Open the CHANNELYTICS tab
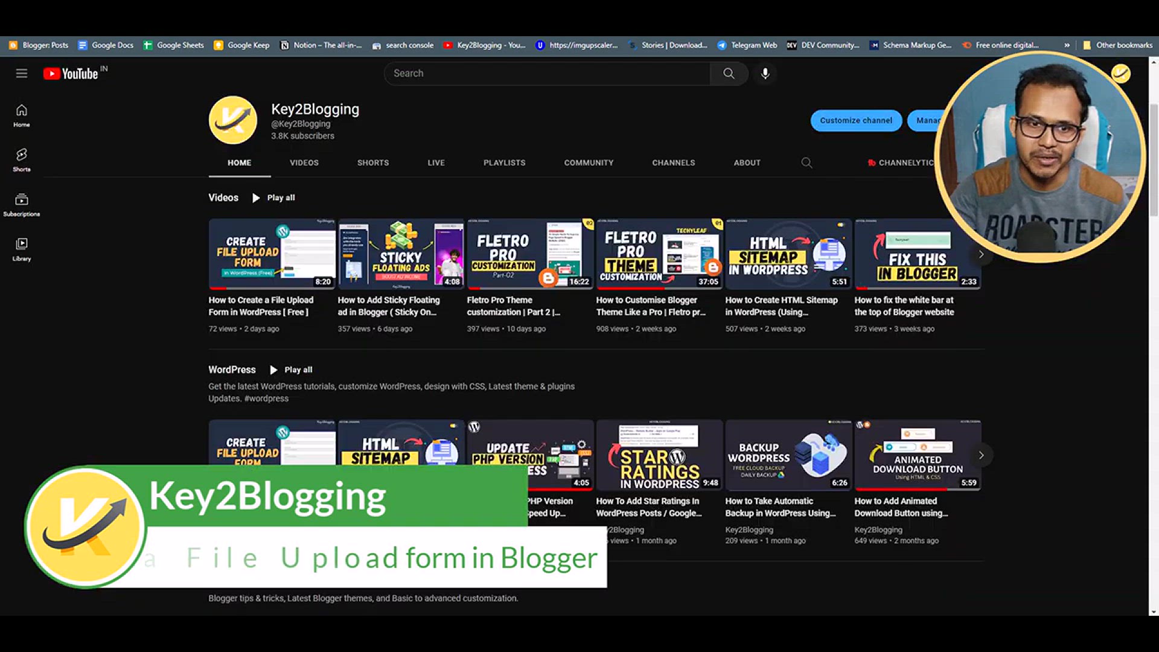 (x=902, y=162)
